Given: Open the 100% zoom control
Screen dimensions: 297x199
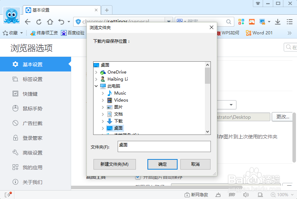Looking at the screenshot, I should point(282,195).
